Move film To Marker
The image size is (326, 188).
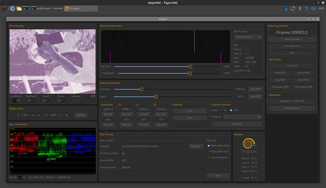[292, 65]
